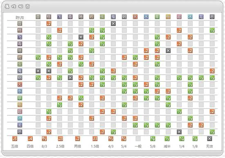Click the 属性相克 window title
The width and height of the screenshot is (225, 158).
point(17,7)
